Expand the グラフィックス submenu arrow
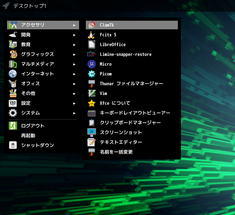This screenshot has width=235, height=215. 74,55
